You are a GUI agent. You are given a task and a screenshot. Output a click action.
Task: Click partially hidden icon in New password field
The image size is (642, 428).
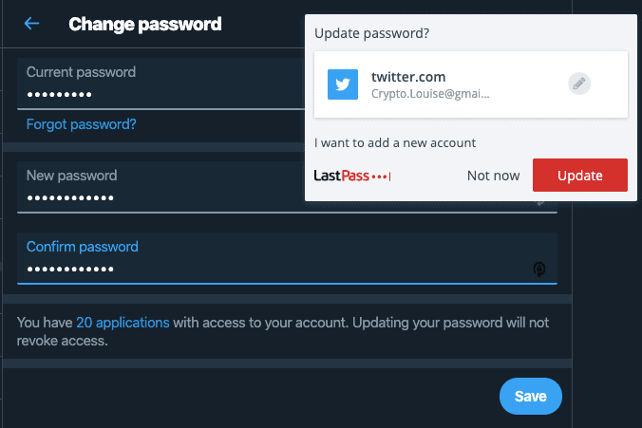coord(540,203)
